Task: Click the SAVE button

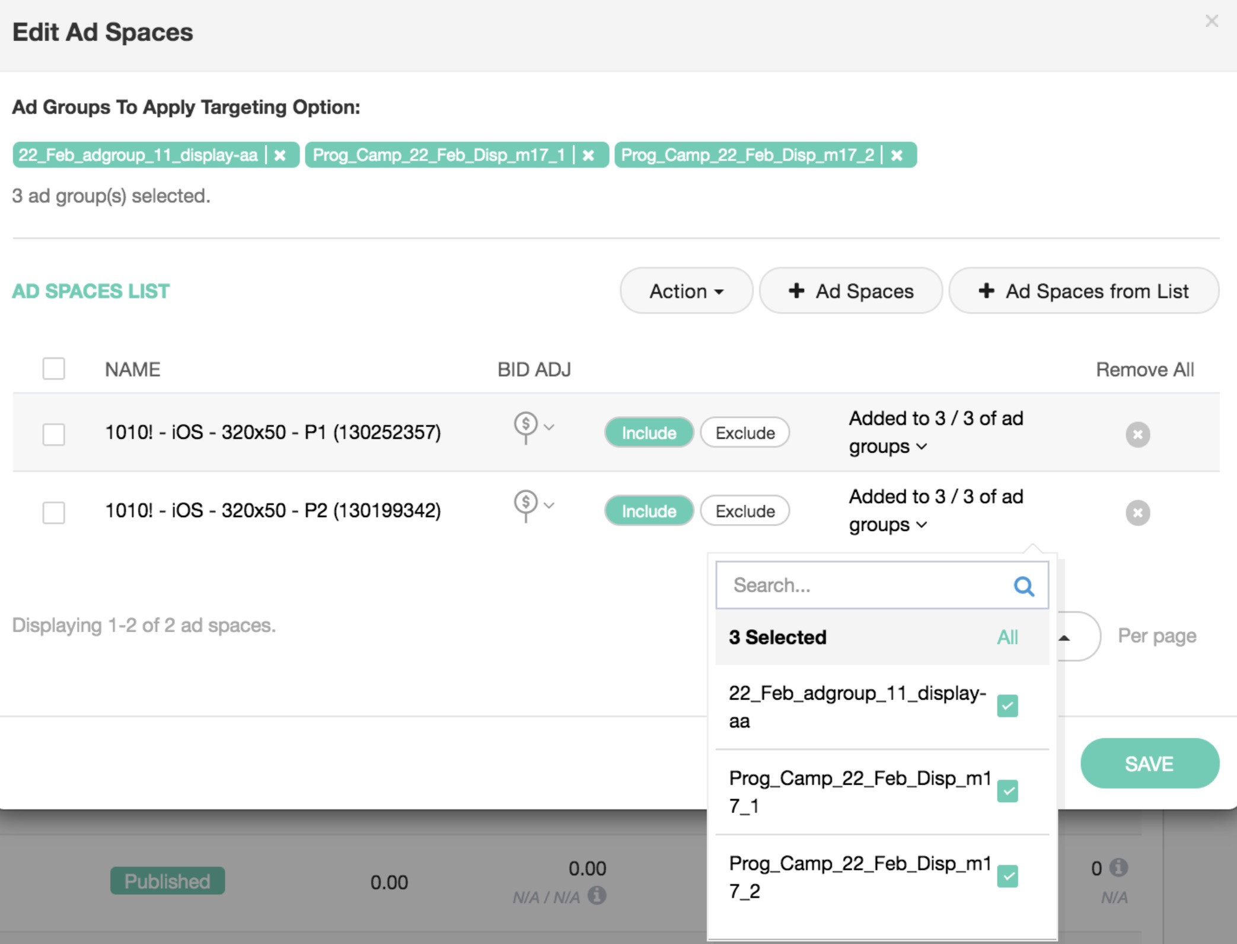Action: 1149,764
